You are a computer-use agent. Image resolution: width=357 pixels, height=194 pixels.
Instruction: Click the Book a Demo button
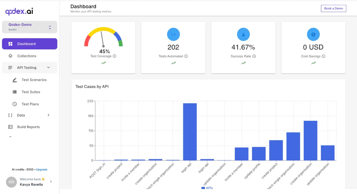coord(333,8)
